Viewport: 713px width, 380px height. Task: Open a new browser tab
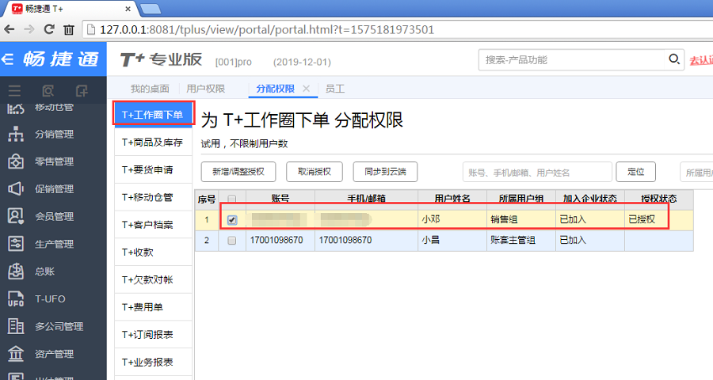150,9
